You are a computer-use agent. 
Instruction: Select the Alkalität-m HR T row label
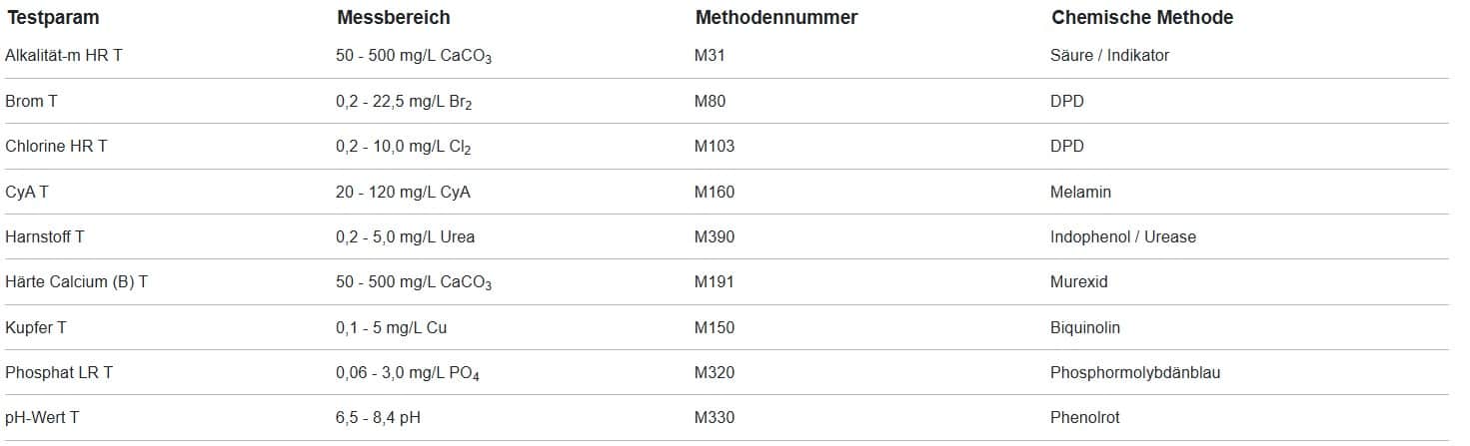pos(64,56)
